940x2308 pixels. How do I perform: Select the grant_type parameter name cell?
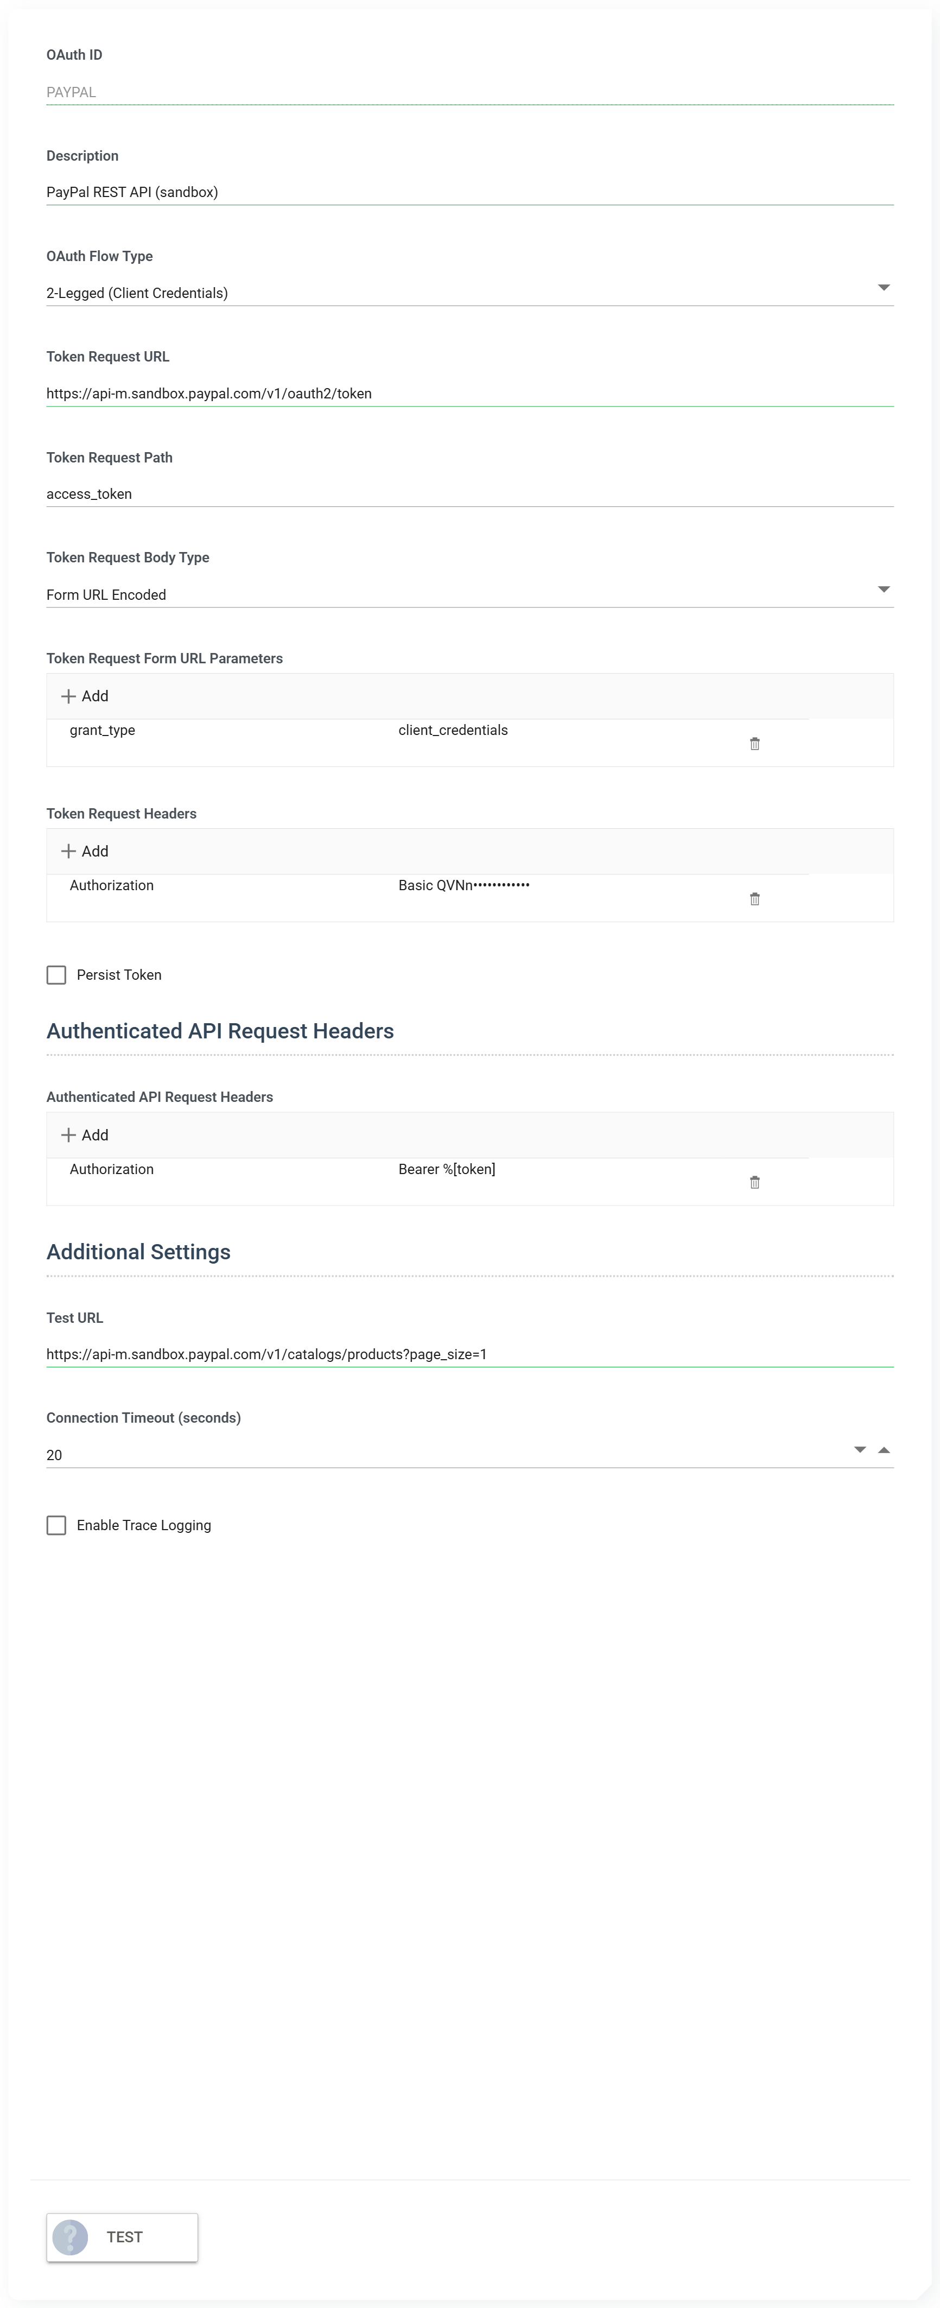102,730
